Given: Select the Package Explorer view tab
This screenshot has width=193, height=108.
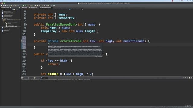Looking at the screenshot, I should pyautogui.click(x=5, y=8).
